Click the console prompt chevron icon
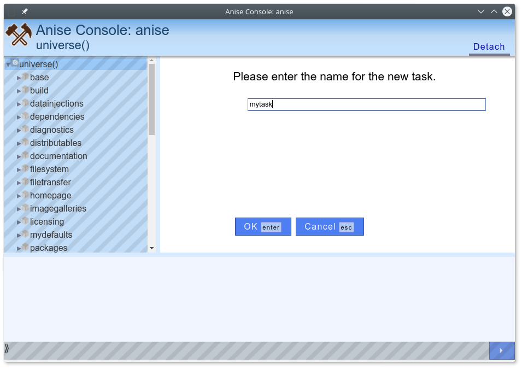The image size is (522, 369). point(7,349)
